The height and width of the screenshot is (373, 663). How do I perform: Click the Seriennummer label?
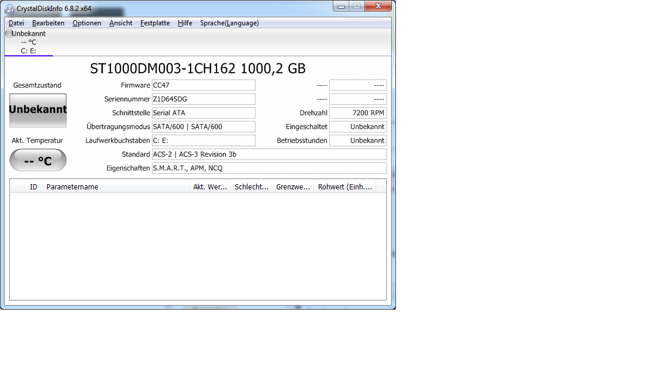coord(127,99)
